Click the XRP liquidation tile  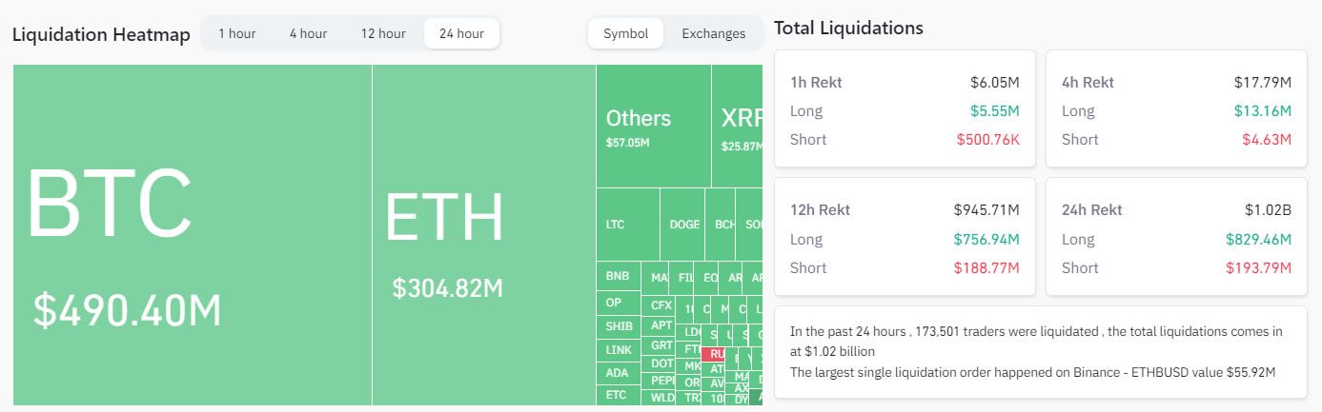click(x=738, y=127)
